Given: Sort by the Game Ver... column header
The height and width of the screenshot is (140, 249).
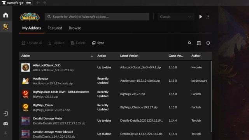Looking at the screenshot, I should tap(176, 56).
